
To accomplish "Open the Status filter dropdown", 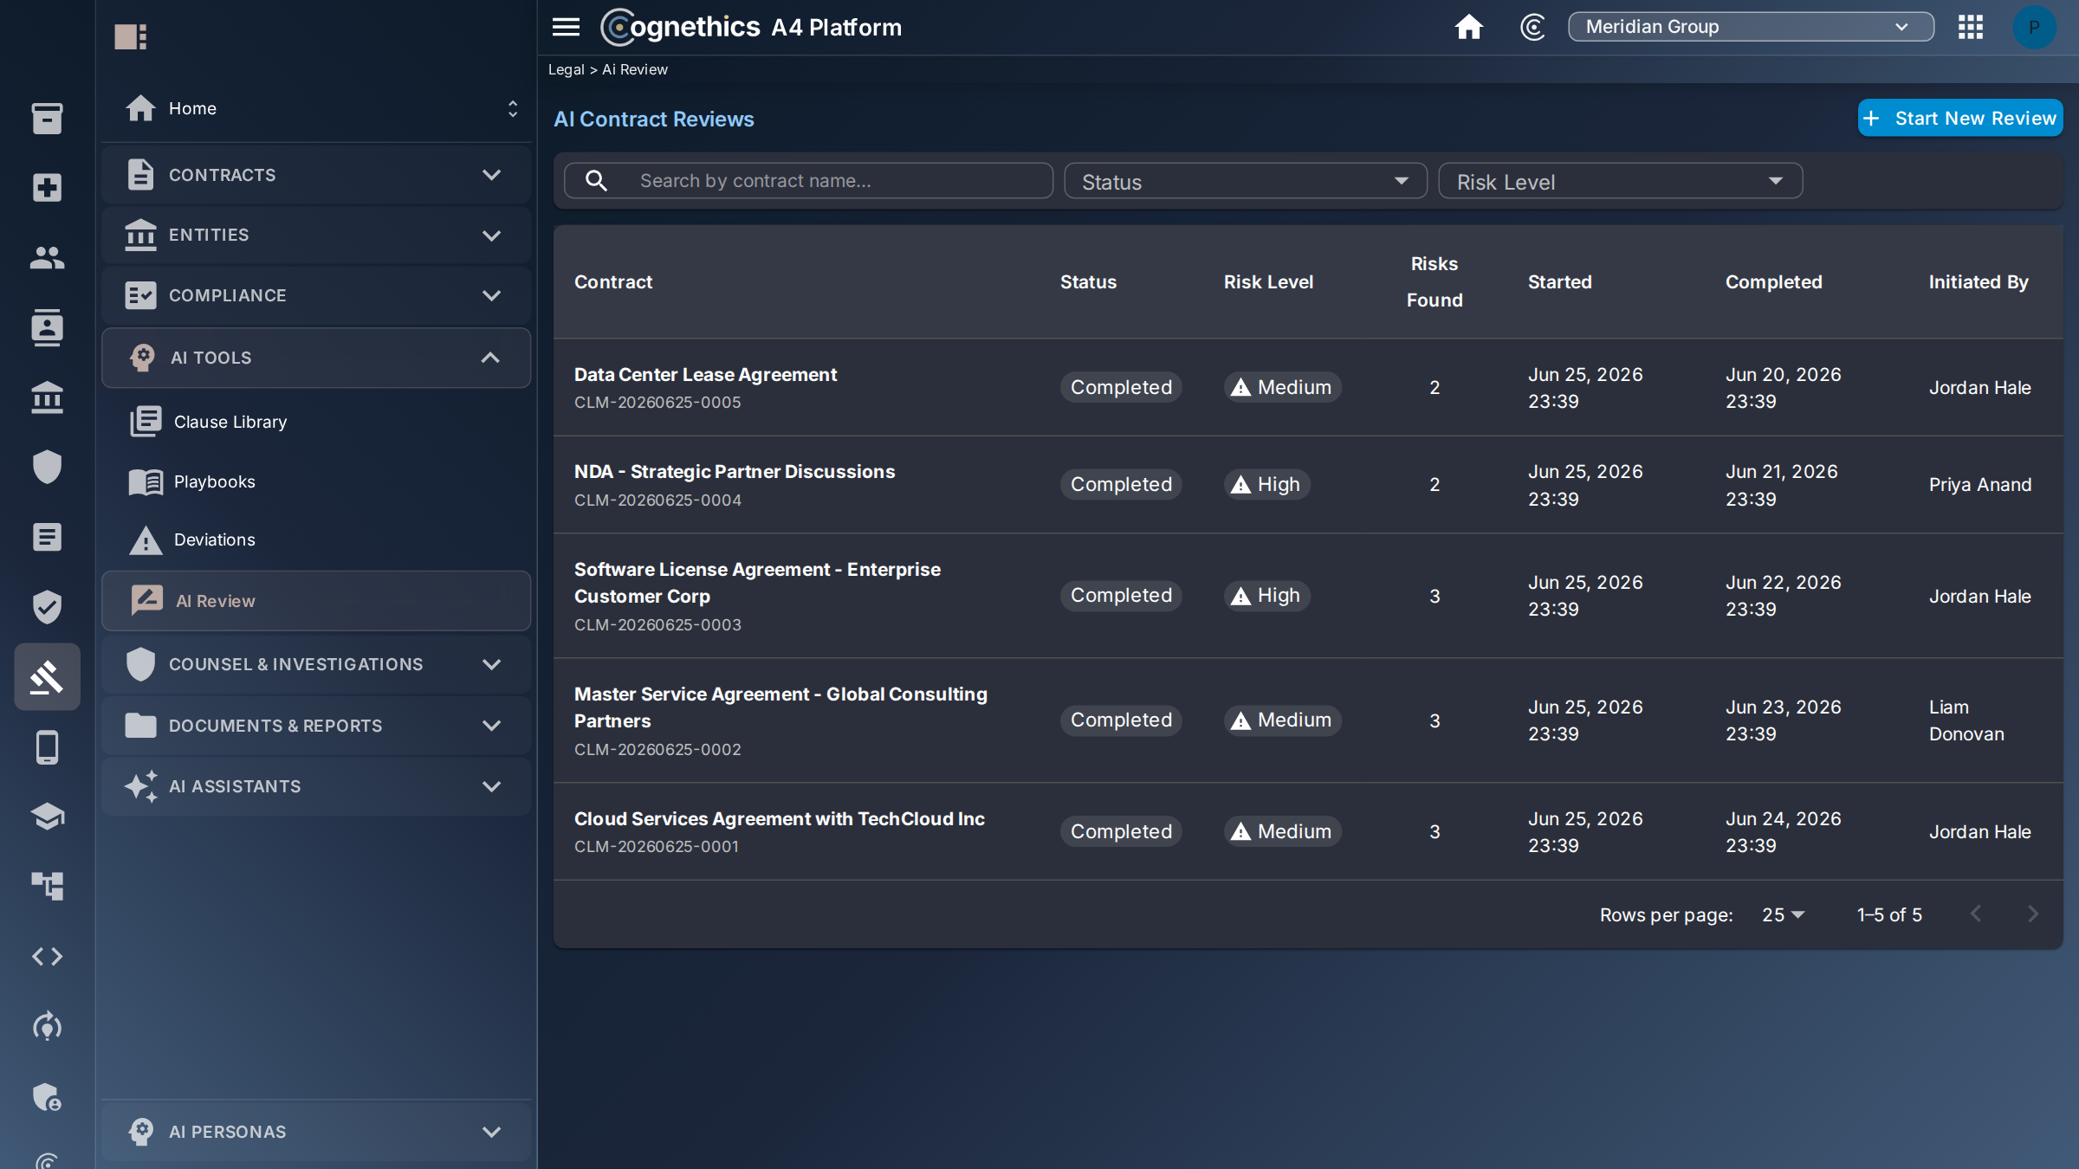I will pyautogui.click(x=1245, y=181).
